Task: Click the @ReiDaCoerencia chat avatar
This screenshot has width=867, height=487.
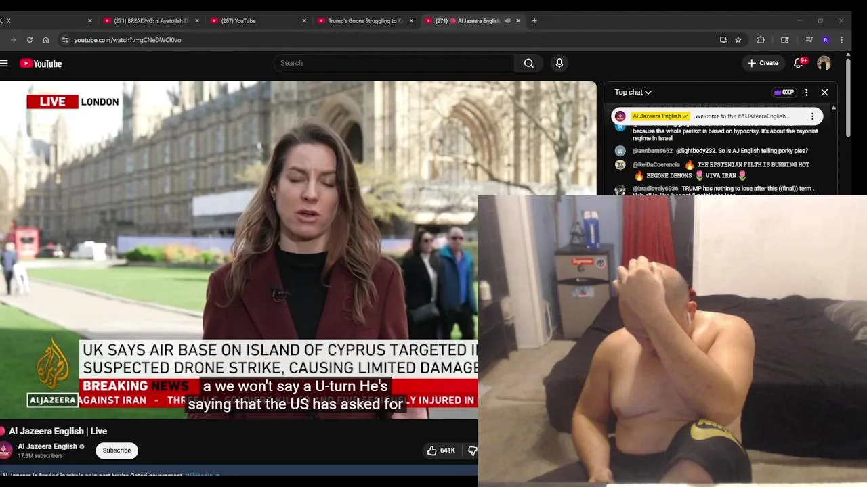Action: [x=620, y=165]
